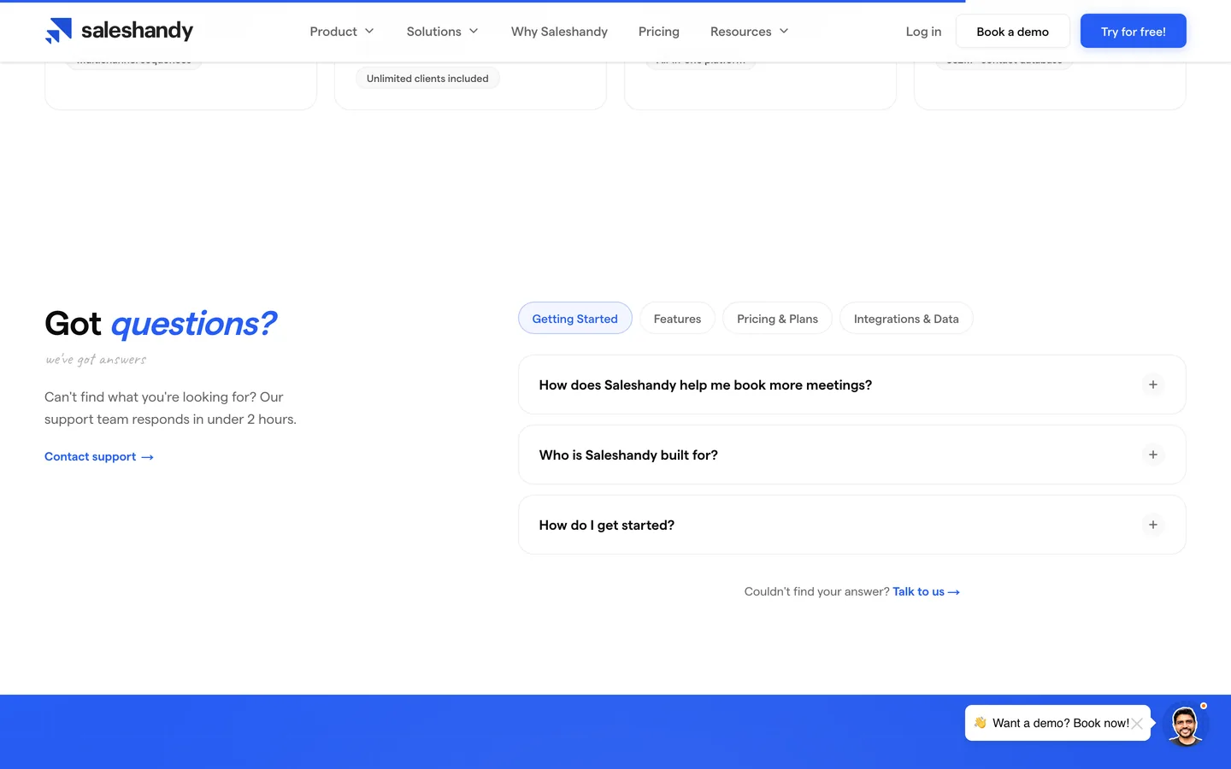This screenshot has width=1231, height=769.
Task: Click the Saleshandy logo
Action: pos(119,31)
